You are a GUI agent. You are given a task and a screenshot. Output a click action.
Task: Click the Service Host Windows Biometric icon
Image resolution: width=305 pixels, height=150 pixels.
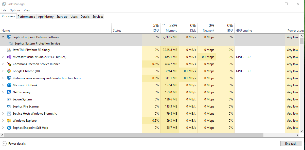click(9, 114)
